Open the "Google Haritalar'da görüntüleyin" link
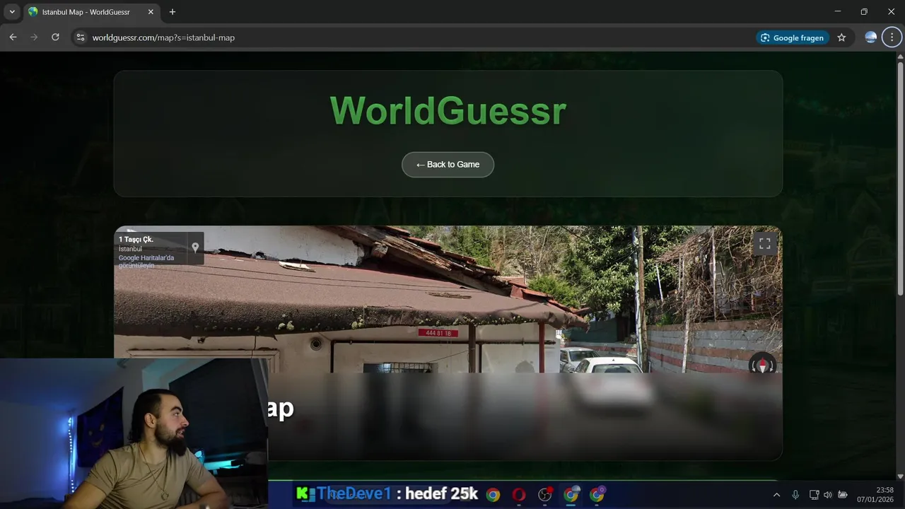 point(146,262)
